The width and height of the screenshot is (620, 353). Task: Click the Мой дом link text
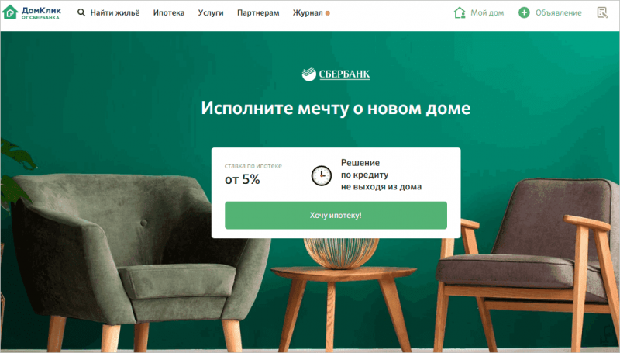[487, 12]
